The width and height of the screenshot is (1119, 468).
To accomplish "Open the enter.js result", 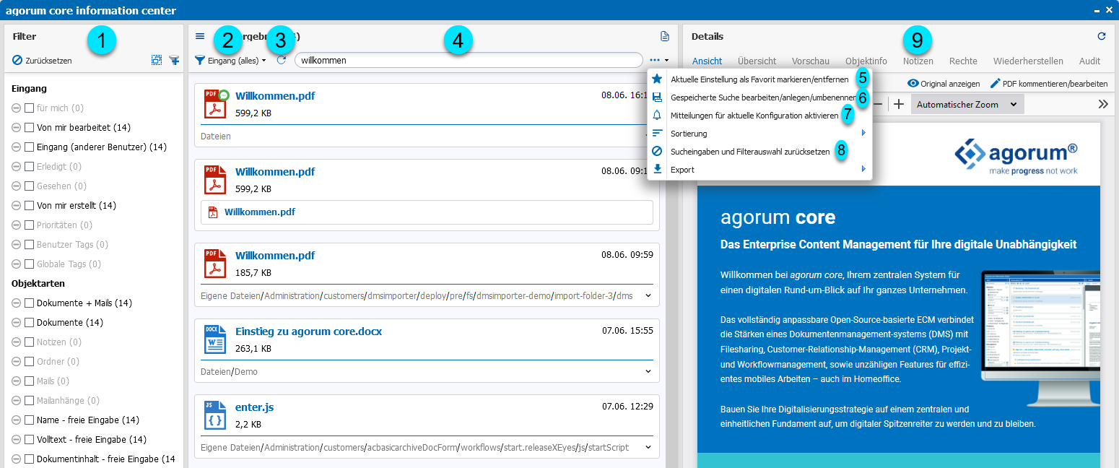I will (254, 407).
